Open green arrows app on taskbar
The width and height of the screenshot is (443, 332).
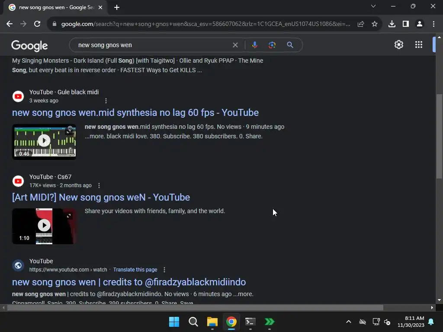click(270, 322)
